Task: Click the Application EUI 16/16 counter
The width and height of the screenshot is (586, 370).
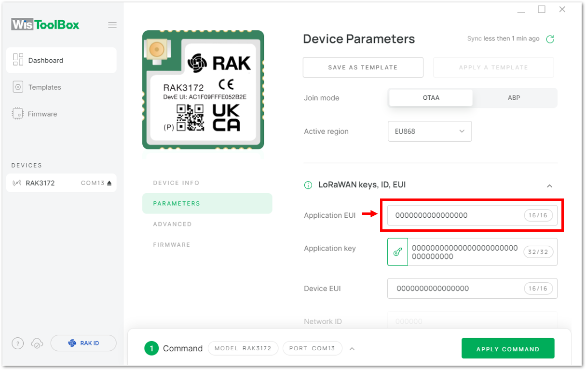Action: [x=538, y=215]
